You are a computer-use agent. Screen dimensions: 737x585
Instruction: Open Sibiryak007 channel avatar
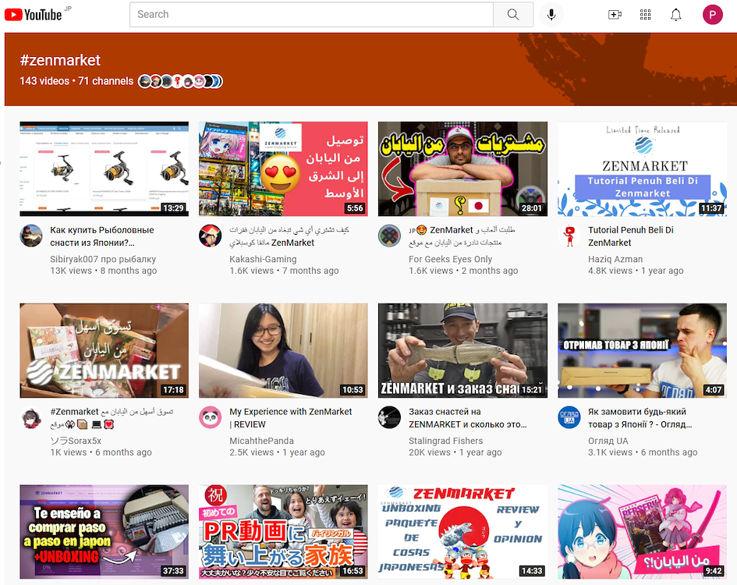point(31,236)
